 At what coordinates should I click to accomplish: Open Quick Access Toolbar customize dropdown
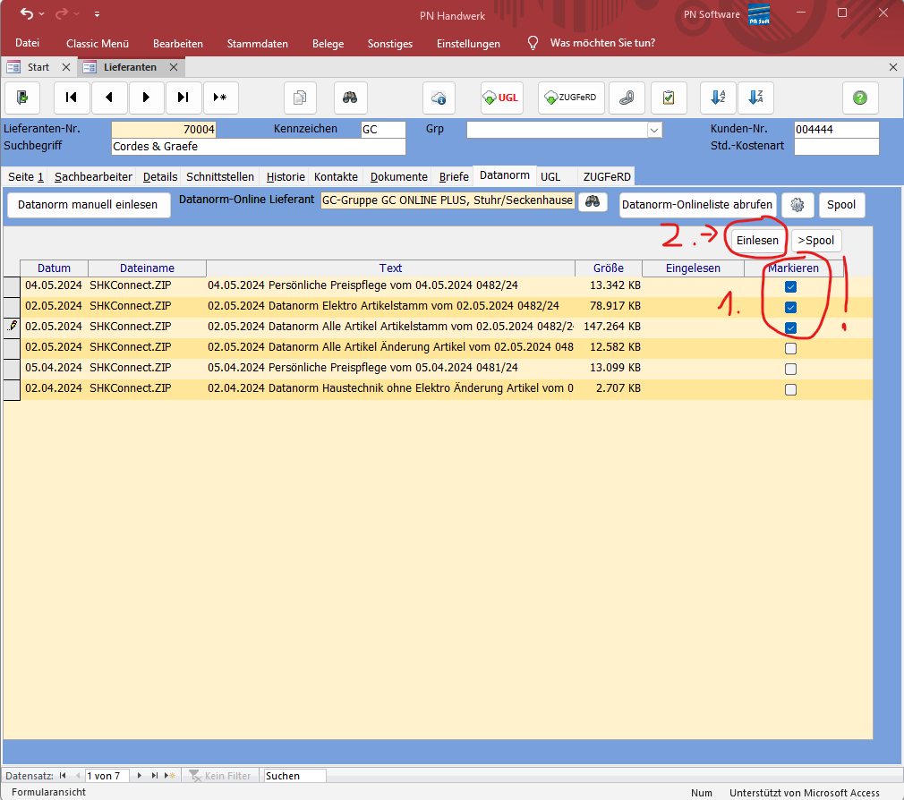point(97,13)
